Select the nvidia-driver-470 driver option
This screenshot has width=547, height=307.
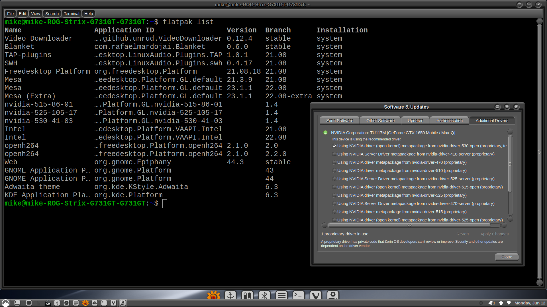[x=399, y=162]
